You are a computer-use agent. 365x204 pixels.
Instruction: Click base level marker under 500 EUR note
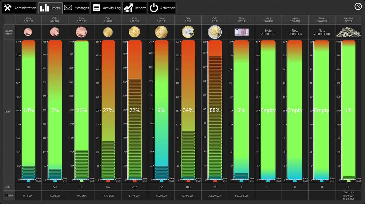coord(241,181)
